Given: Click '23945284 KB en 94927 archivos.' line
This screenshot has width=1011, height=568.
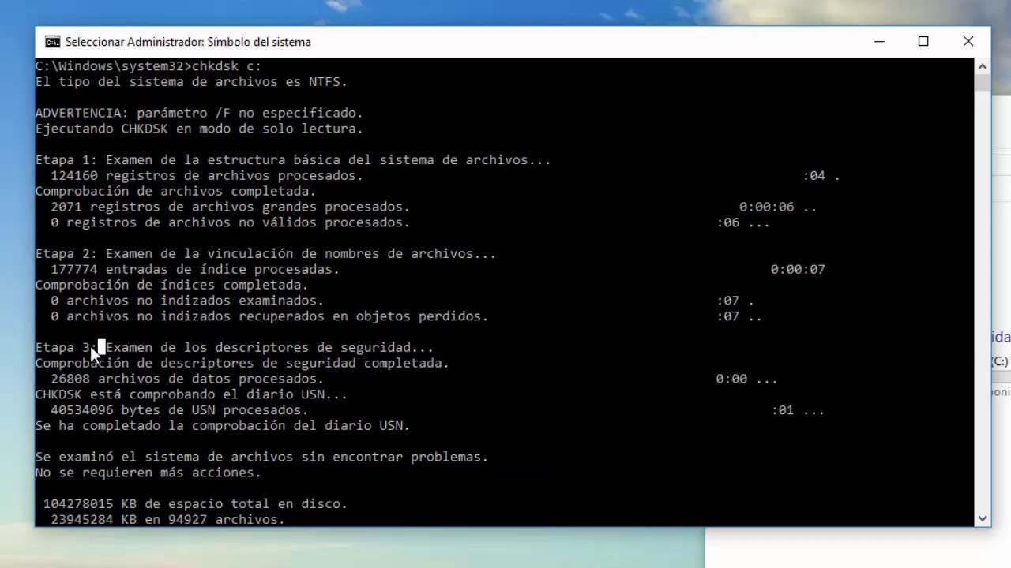Looking at the screenshot, I should click(167, 519).
